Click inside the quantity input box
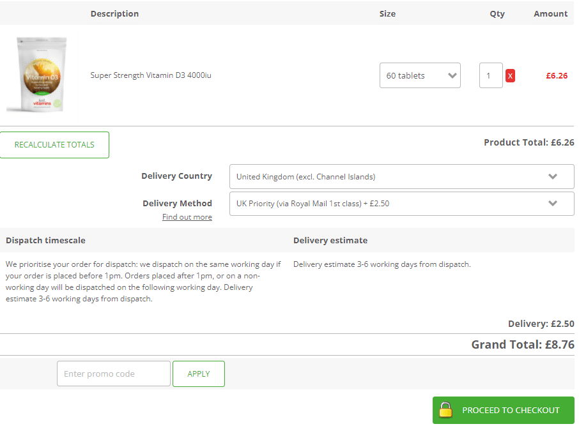 491,75
